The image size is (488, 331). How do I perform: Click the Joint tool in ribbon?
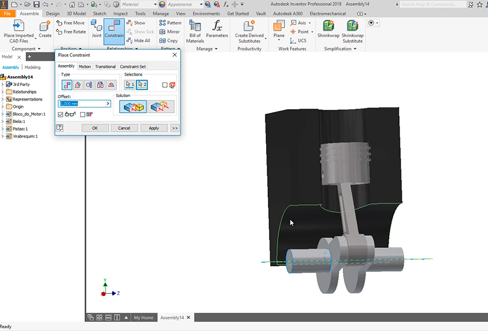(96, 29)
